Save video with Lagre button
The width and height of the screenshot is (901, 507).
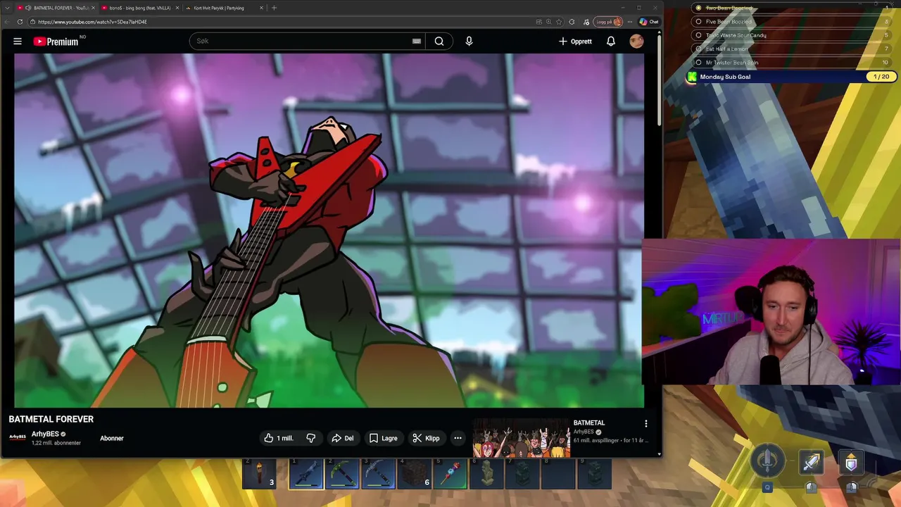[384, 438]
